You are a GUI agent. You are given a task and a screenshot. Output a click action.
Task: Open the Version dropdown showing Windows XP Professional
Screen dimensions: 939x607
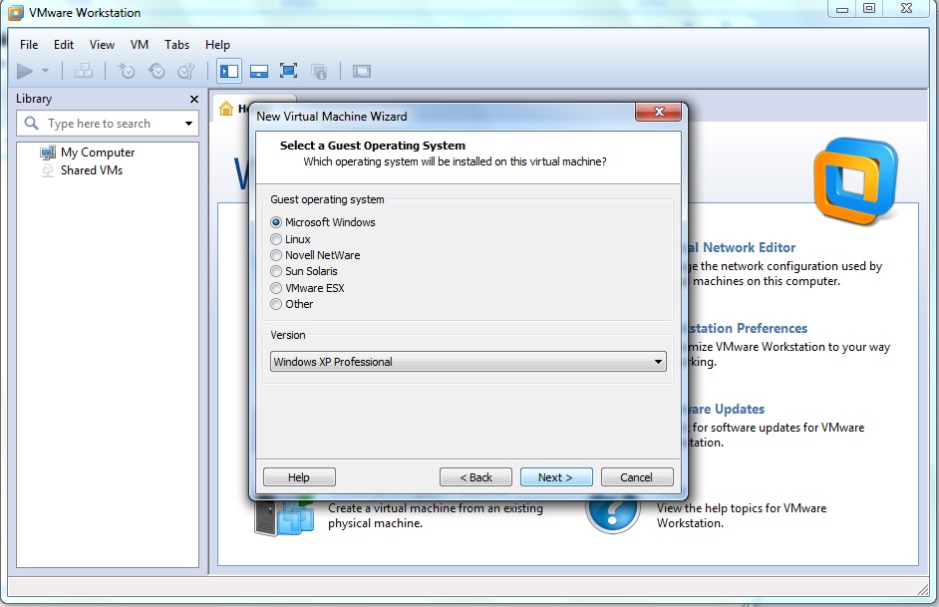pyautogui.click(x=469, y=362)
